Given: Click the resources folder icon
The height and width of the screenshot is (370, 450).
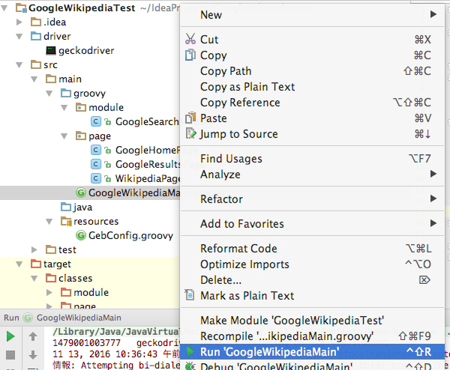Looking at the screenshot, I should [66, 221].
